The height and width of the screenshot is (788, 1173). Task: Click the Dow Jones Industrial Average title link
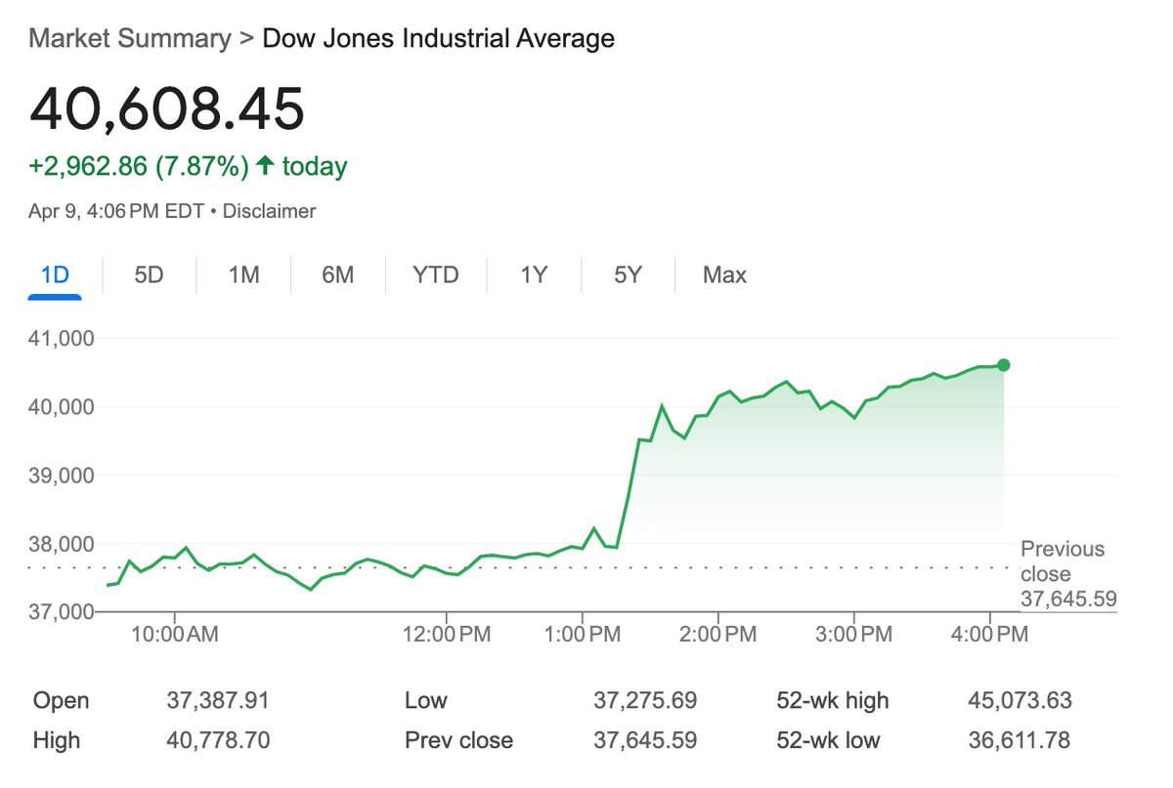tap(438, 38)
